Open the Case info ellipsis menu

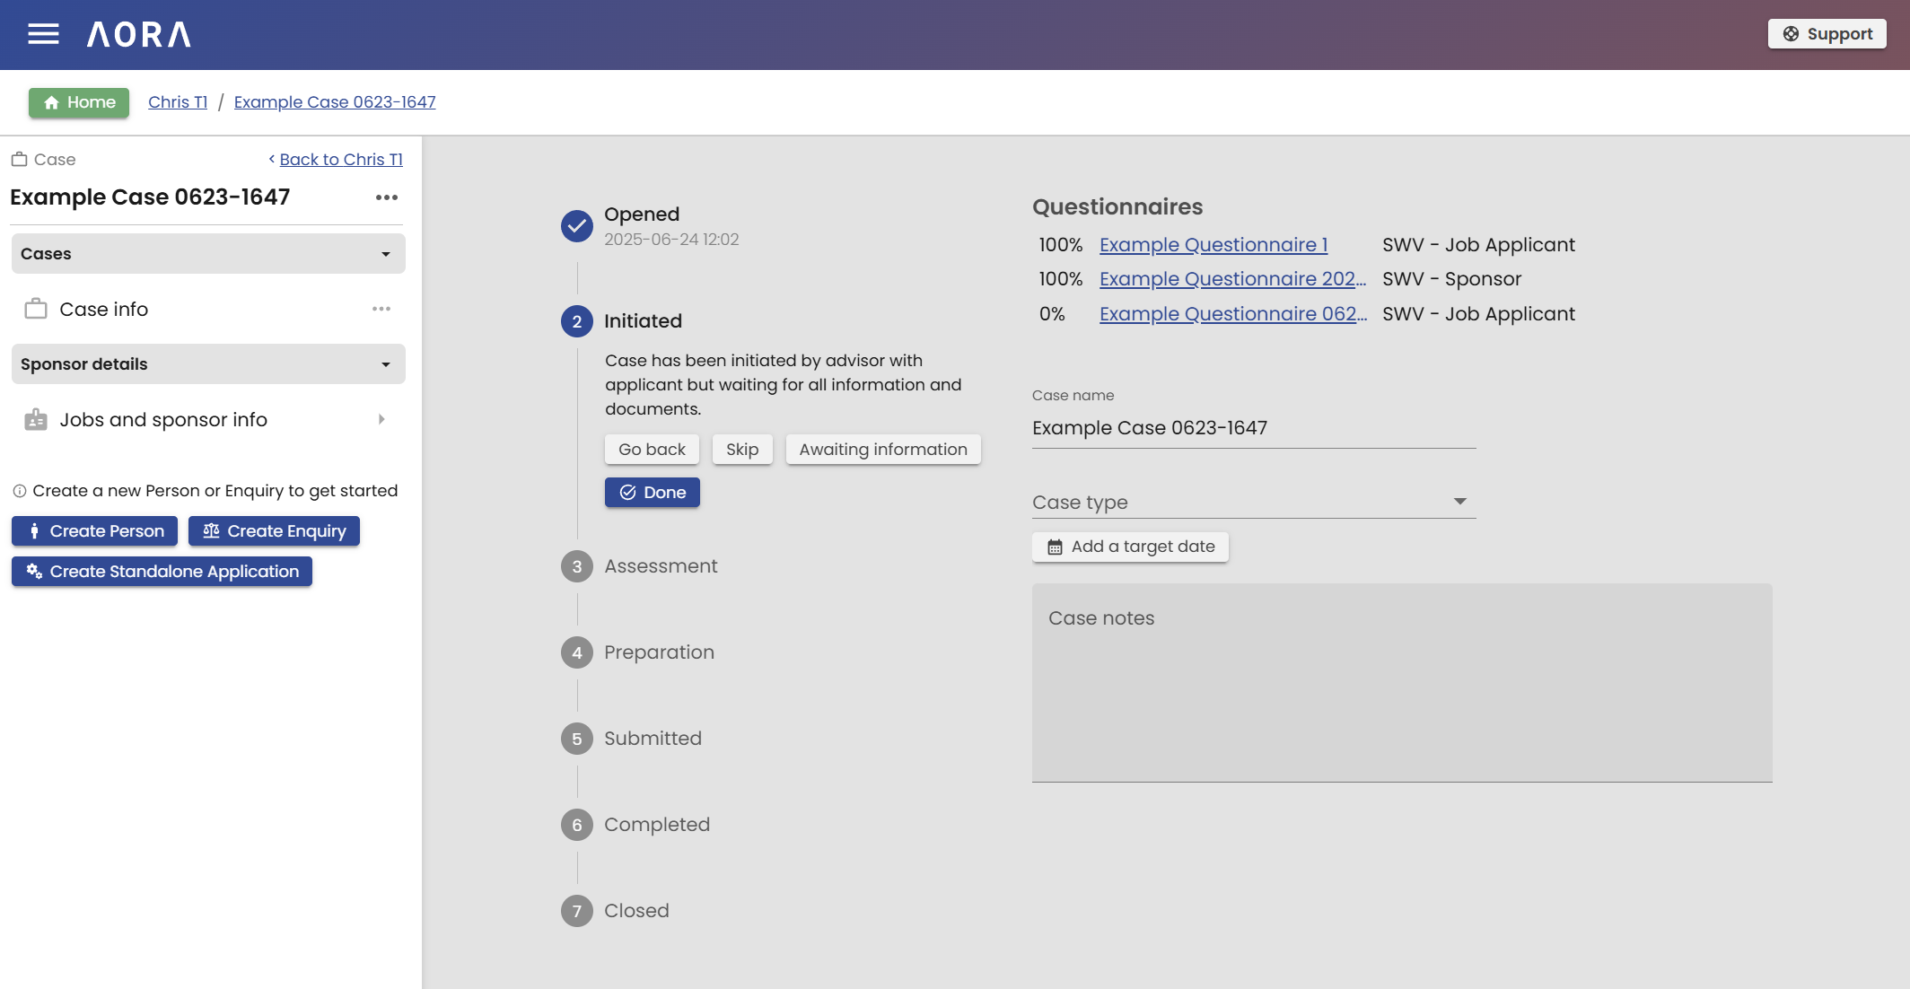pyautogui.click(x=382, y=309)
